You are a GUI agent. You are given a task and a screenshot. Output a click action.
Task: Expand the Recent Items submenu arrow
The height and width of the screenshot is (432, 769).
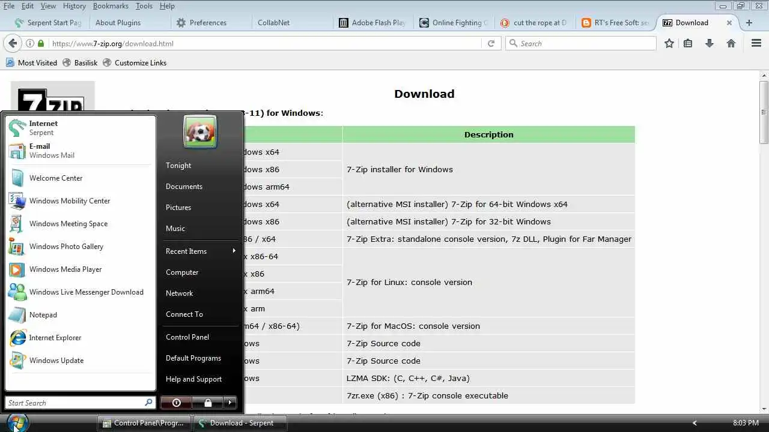[x=234, y=251]
